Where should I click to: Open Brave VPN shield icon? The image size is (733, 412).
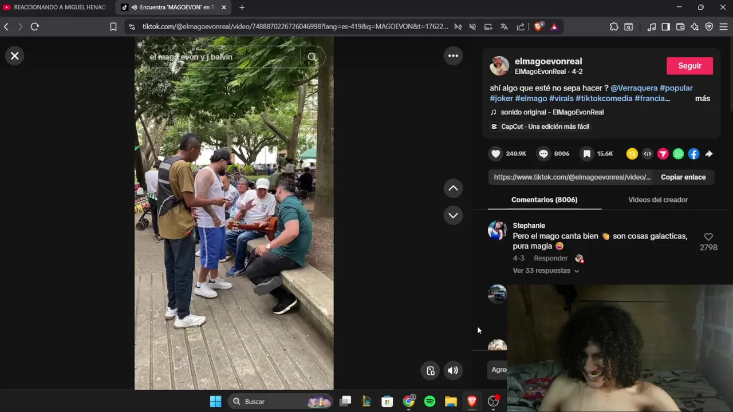pyautogui.click(x=709, y=26)
